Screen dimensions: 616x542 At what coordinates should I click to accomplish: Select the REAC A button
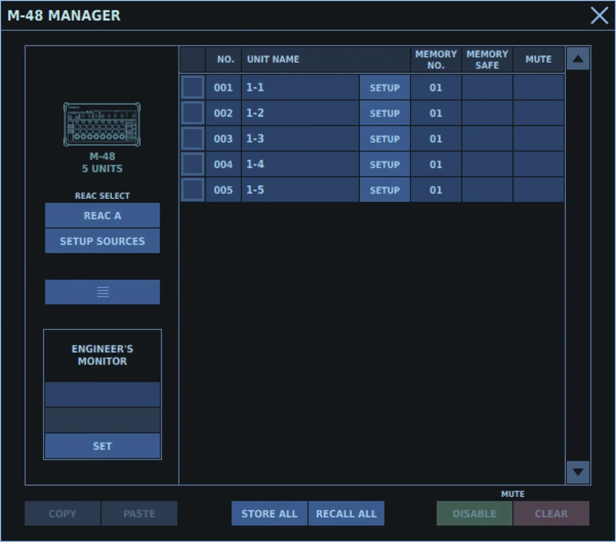point(103,216)
